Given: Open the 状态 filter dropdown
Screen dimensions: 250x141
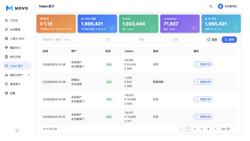Looking at the screenshot, I should coord(183,40).
